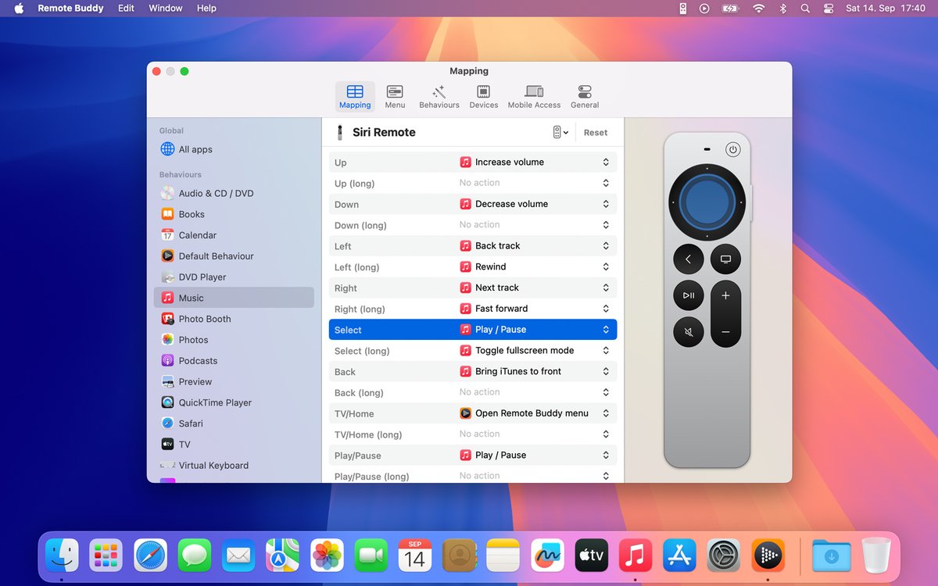
Task: Open Up action dropdown (Increase volume)
Action: coord(535,163)
